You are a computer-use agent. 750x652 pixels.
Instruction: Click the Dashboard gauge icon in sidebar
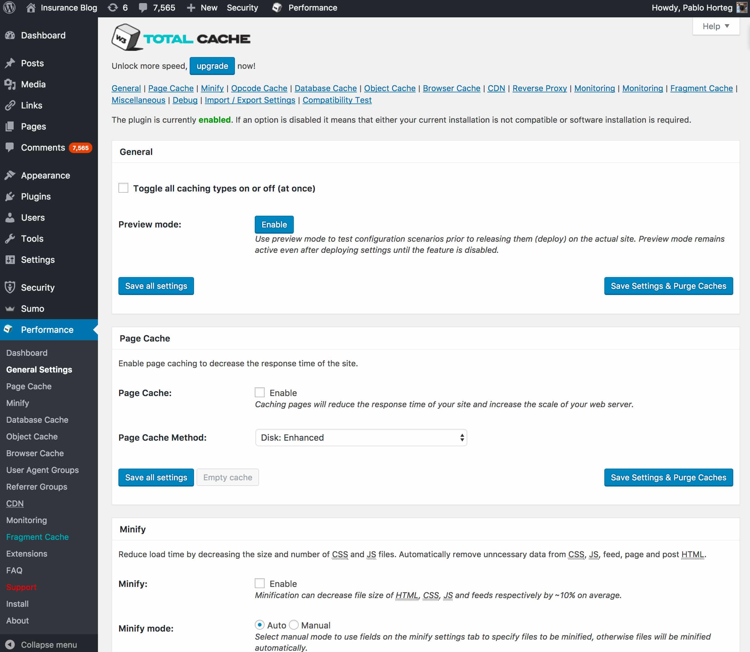(10, 35)
